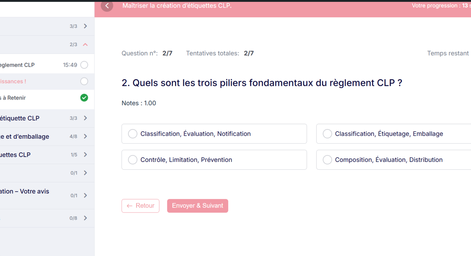Expand the first 3/3 section chevron
471x256 pixels.
85,26
